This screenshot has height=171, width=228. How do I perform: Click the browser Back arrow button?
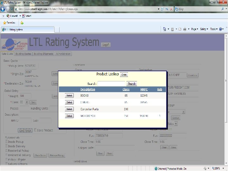(x=3, y=9)
